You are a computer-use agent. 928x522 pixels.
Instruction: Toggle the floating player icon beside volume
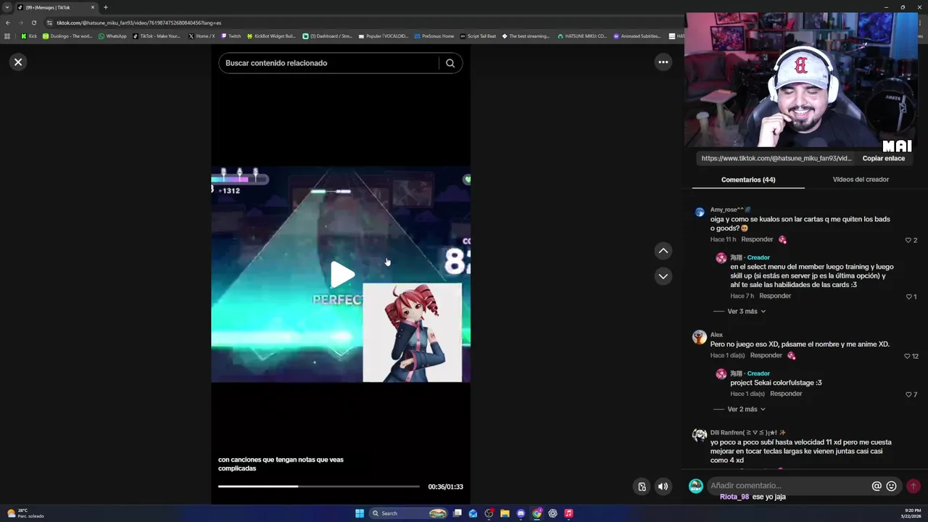[x=642, y=486]
